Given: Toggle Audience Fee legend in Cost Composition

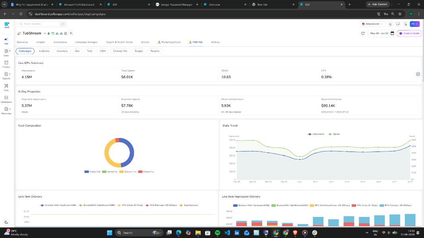Looking at the screenshot, I should (128, 172).
